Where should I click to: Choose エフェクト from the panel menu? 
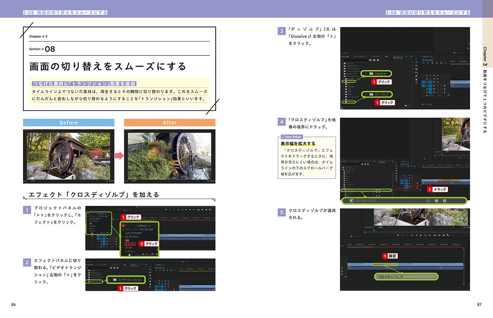[x=130, y=244]
